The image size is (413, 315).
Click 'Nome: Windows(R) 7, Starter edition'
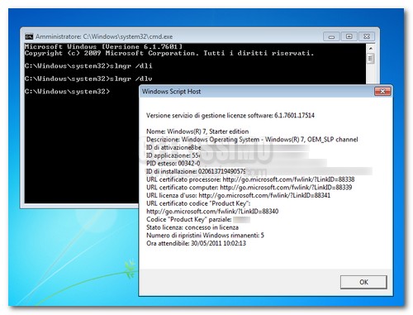click(x=197, y=131)
